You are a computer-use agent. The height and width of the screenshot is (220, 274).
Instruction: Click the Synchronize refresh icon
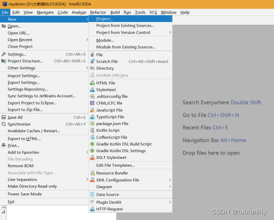coord(4,124)
